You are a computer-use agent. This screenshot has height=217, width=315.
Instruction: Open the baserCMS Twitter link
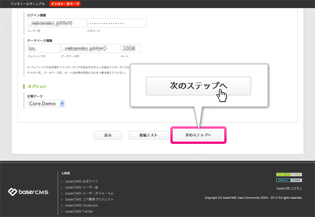79,211
